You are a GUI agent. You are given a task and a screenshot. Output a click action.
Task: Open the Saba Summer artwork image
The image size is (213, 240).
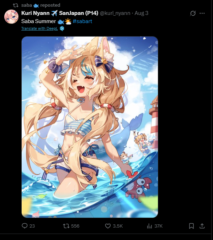tap(90, 127)
